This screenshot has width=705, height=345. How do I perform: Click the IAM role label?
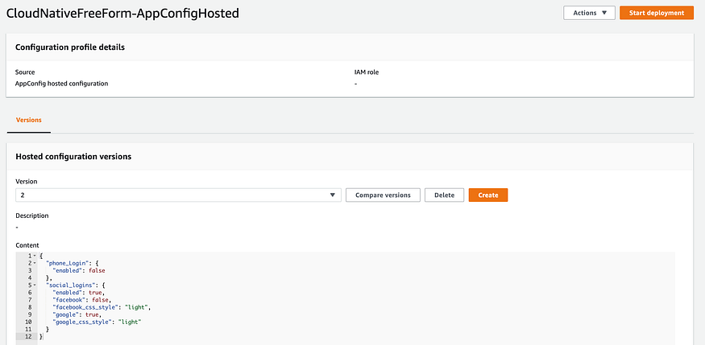(367, 72)
